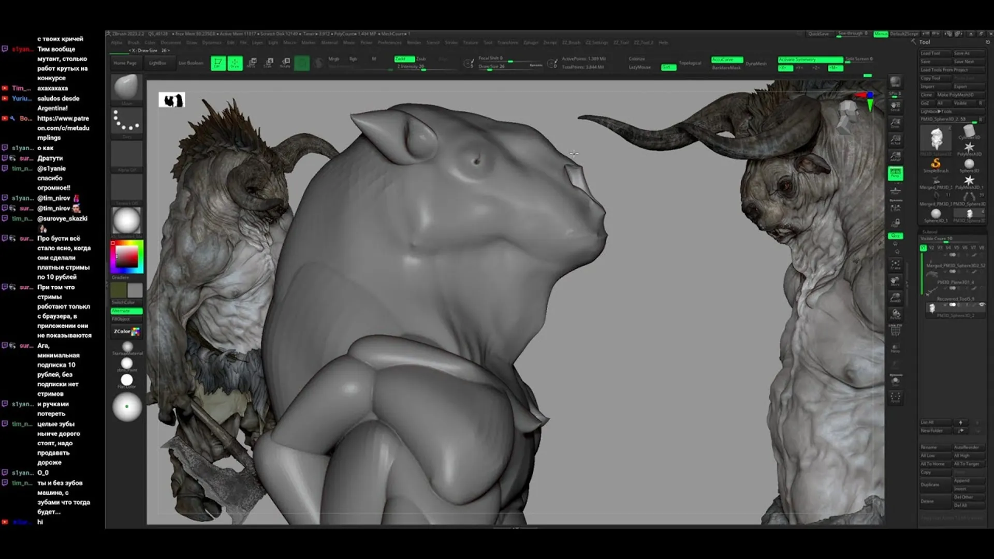Screen dimensions: 994x559
Task: Toggle Perspective view button
Action: pos(895,173)
